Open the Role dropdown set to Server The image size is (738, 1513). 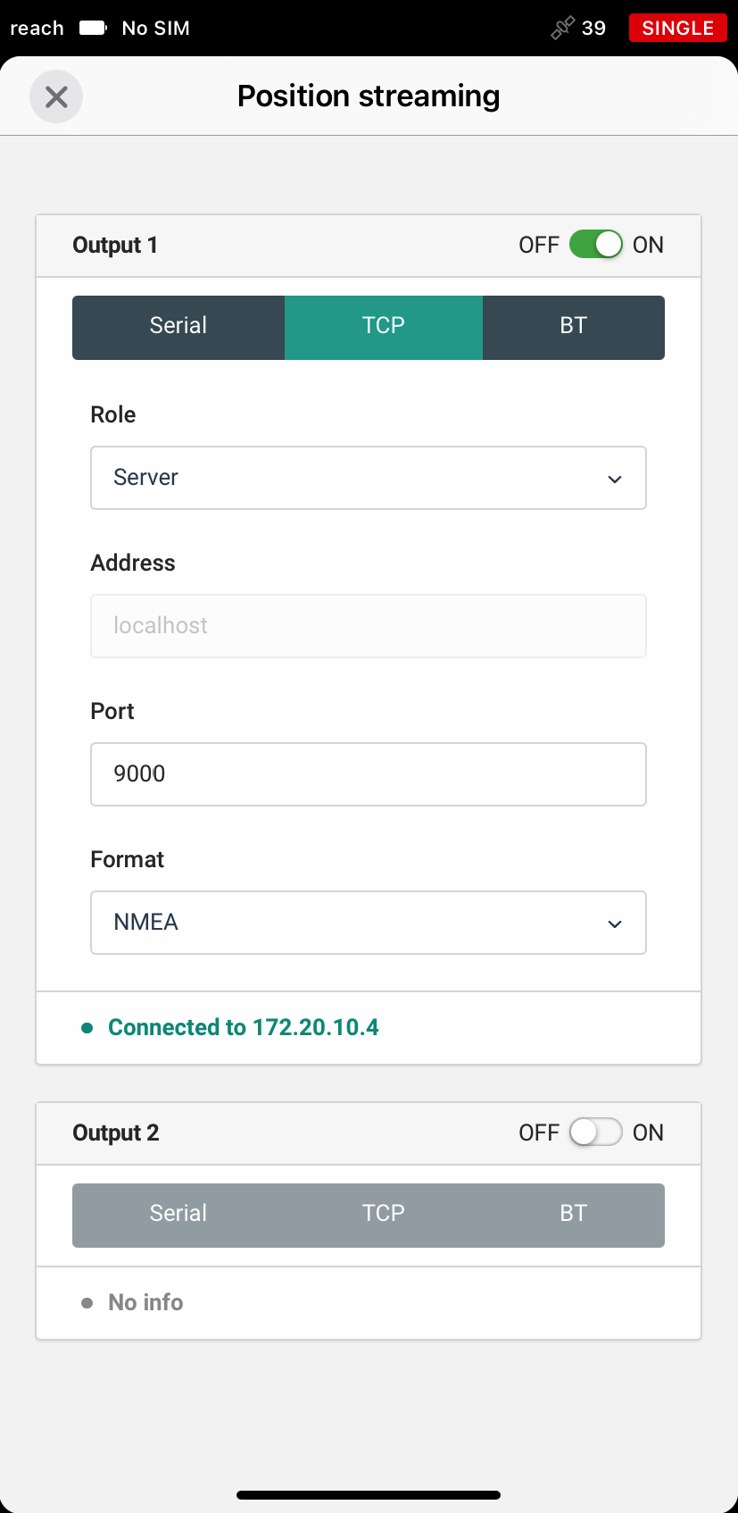(369, 478)
